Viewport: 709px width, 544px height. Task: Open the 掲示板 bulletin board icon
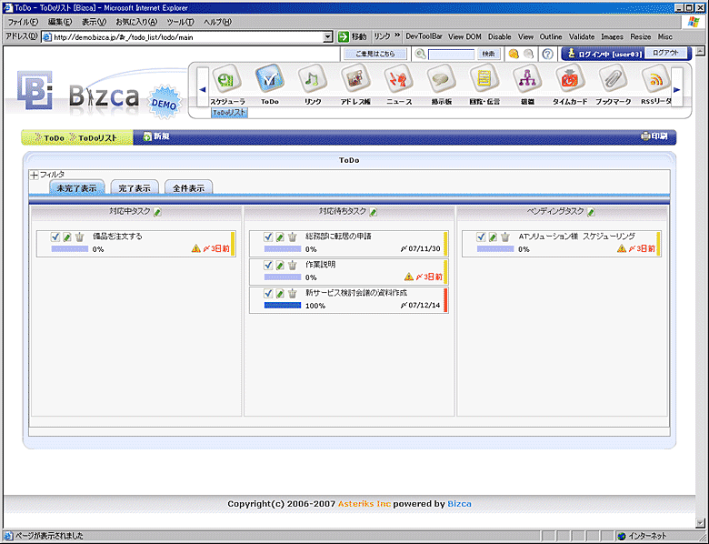pos(442,79)
